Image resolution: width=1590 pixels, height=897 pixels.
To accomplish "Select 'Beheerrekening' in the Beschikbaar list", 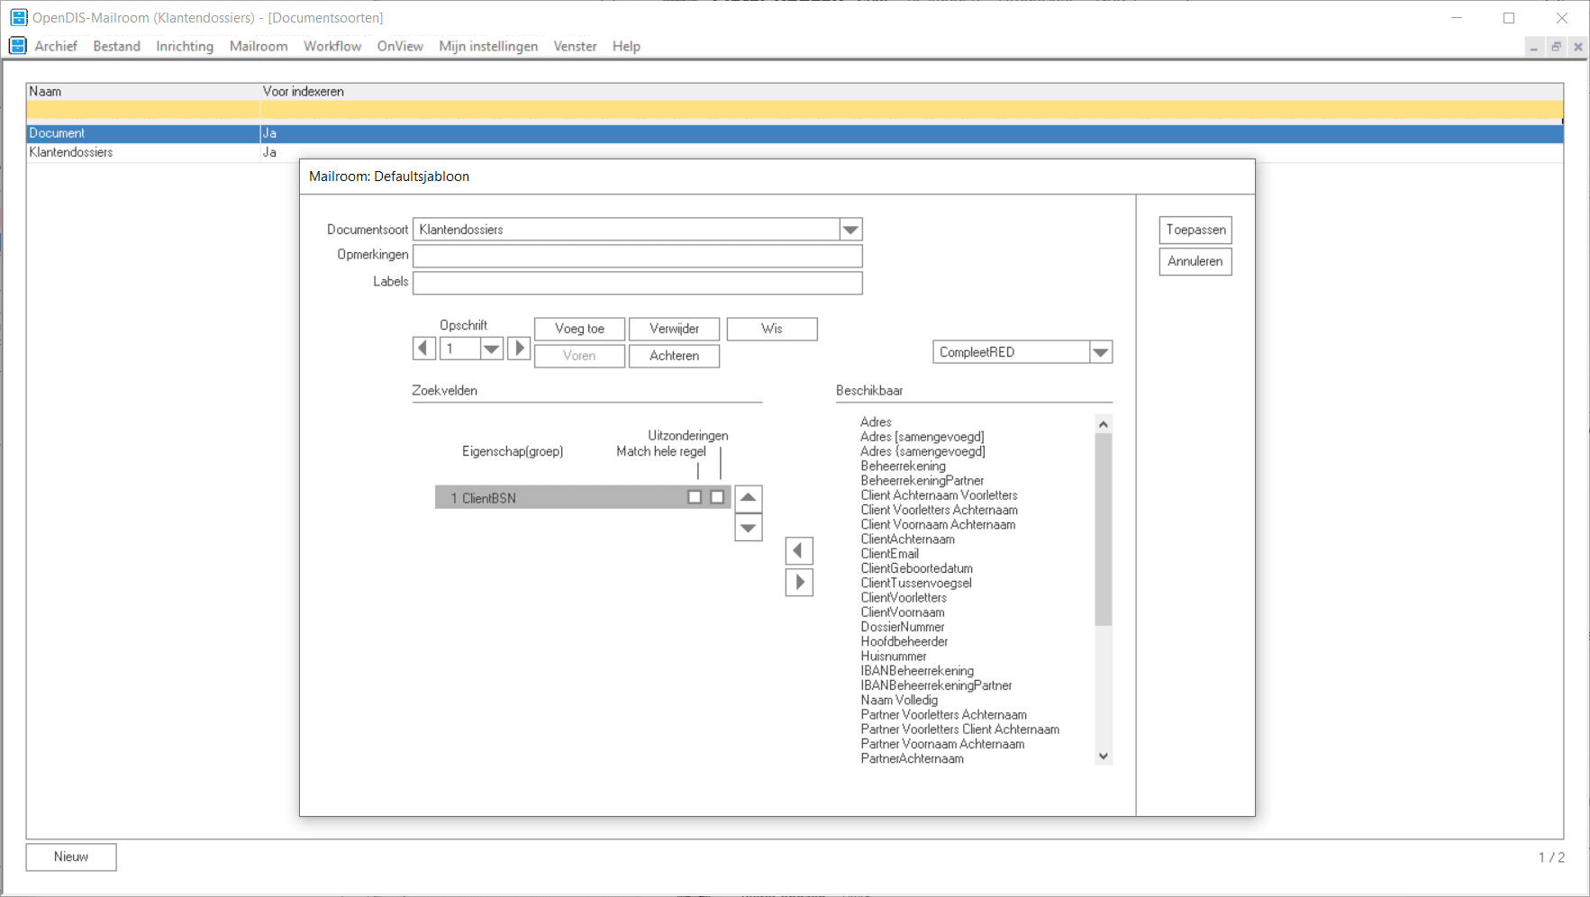I will 903,466.
